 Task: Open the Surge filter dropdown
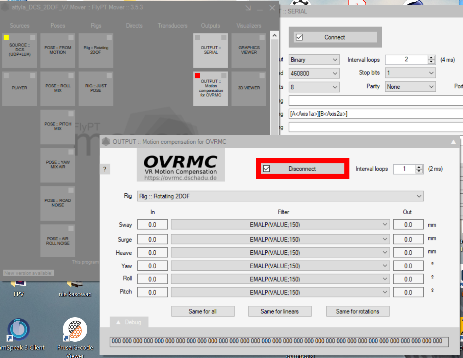tap(280, 239)
